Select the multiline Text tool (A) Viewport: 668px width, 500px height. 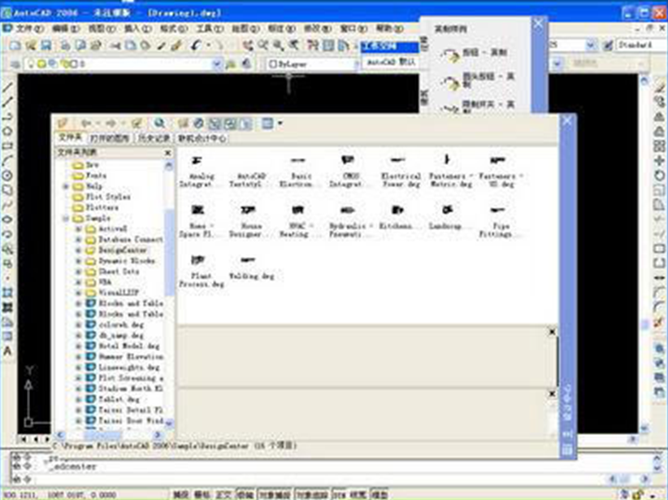(x=7, y=350)
